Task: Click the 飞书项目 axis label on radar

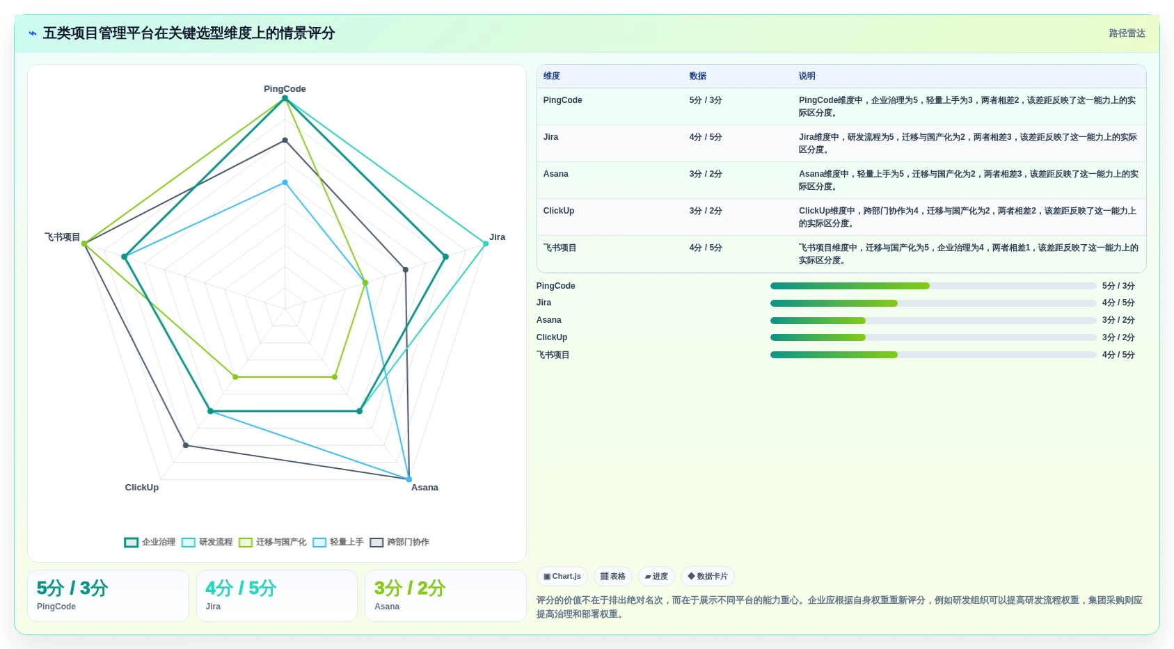Action: coord(63,237)
